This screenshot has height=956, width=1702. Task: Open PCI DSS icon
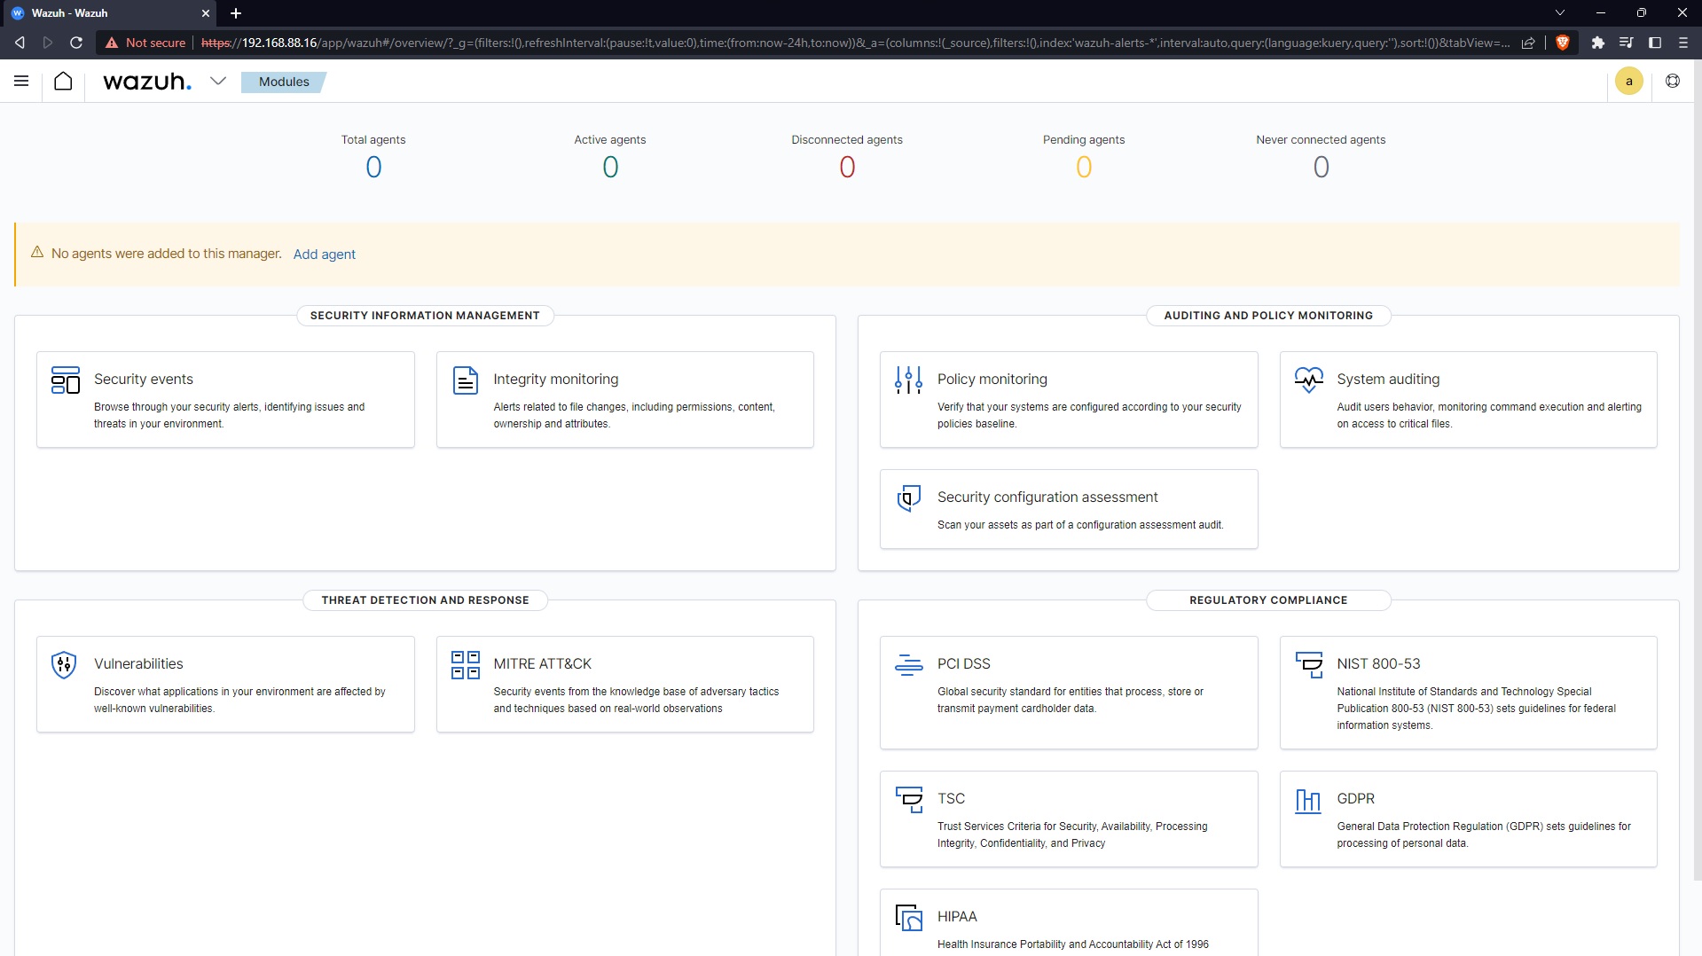[x=908, y=664]
